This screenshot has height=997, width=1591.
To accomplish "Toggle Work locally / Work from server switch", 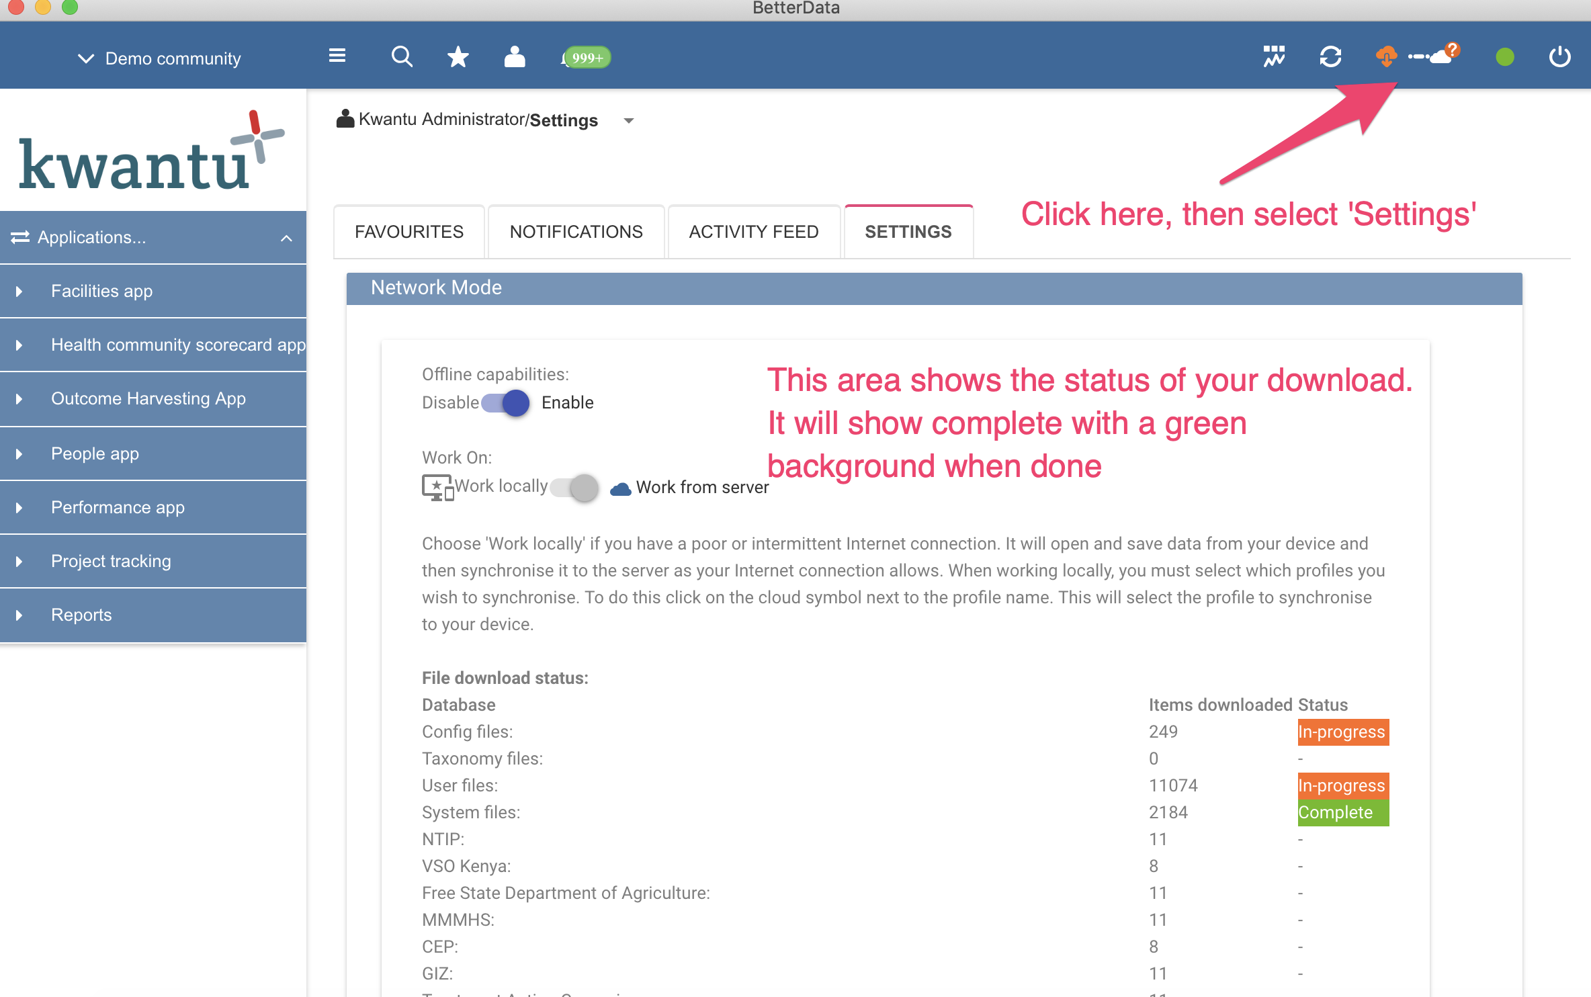I will (575, 487).
